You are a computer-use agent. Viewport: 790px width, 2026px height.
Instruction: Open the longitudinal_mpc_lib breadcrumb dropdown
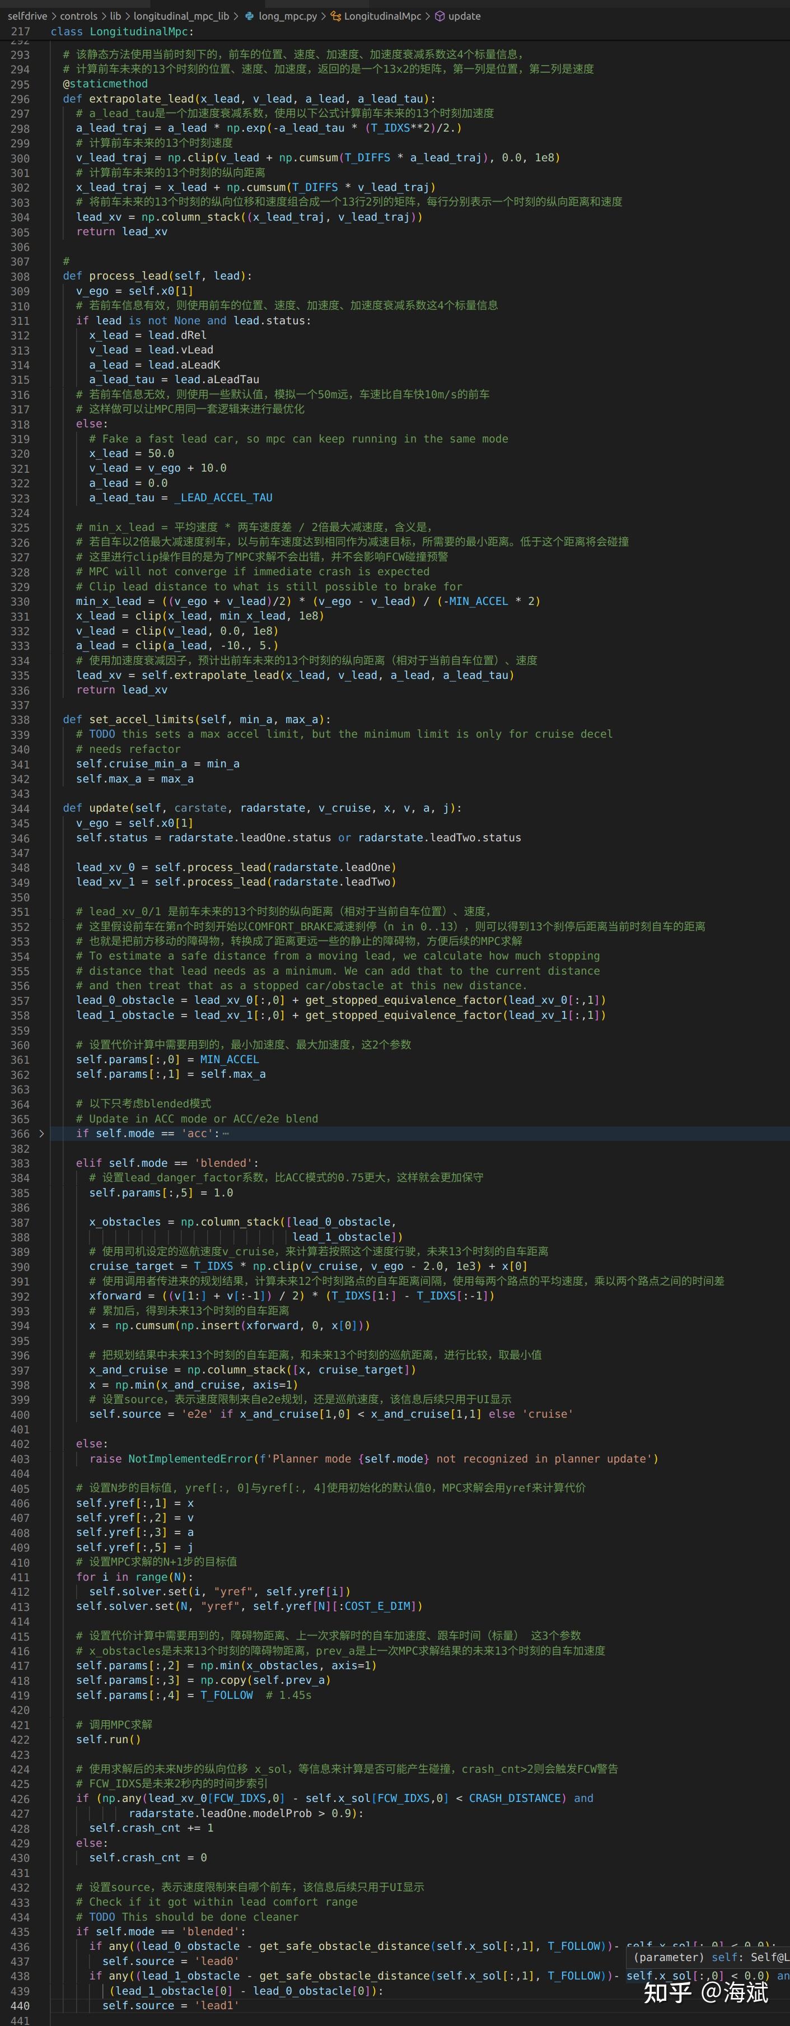pyautogui.click(x=181, y=16)
